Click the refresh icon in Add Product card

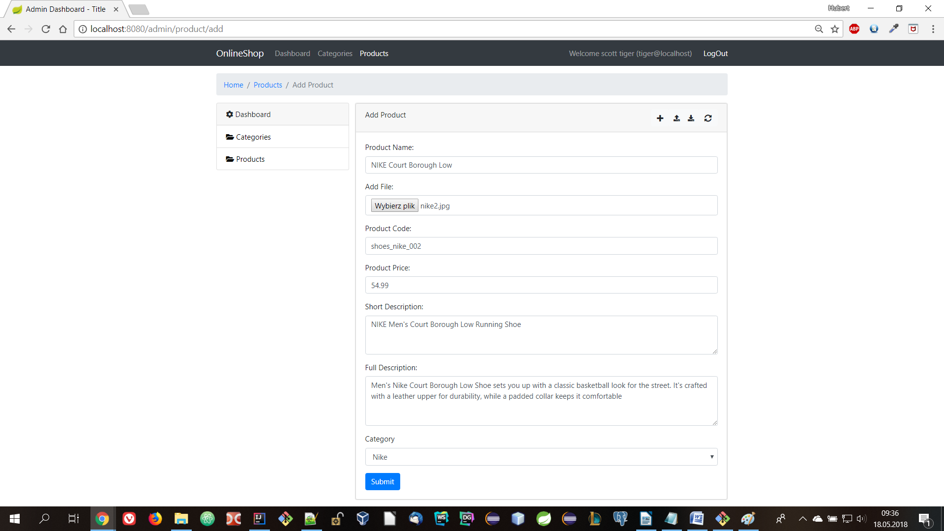click(708, 118)
